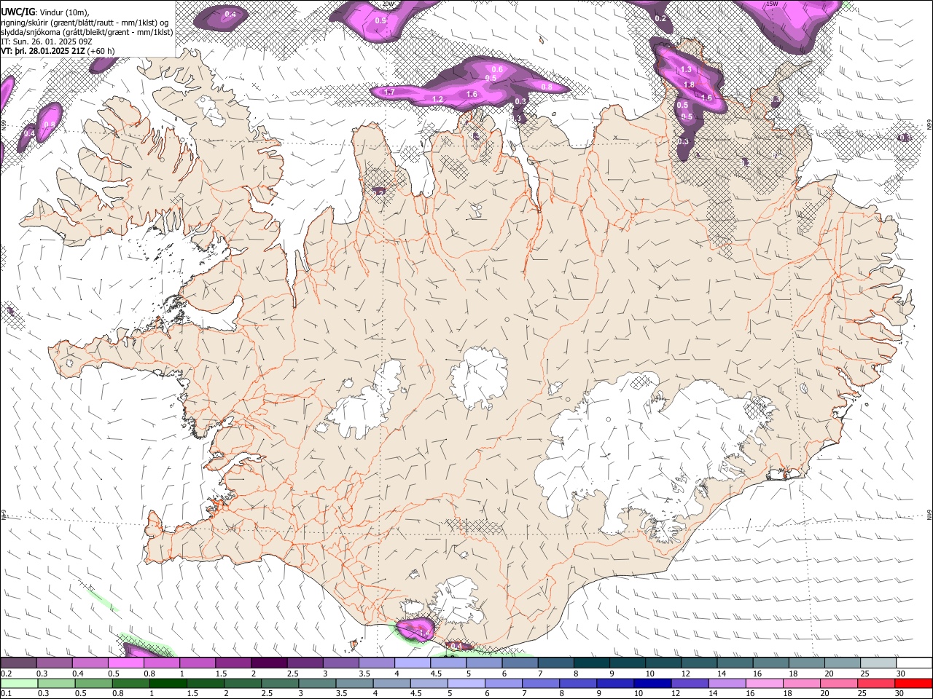Click the 1.8 snowfall value in the northeast
933x699 pixels.
(x=689, y=85)
